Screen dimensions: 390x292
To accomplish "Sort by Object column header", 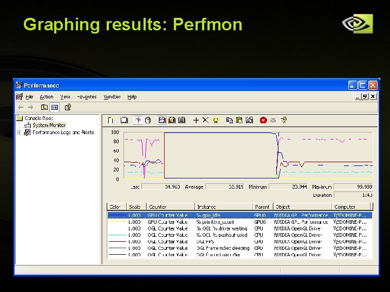I will [302, 207].
